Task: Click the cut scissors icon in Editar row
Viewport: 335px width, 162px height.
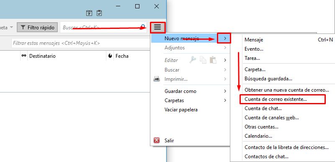Action: [x=193, y=60]
